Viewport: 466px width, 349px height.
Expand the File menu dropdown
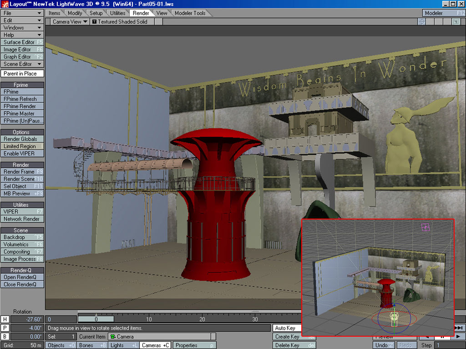click(x=22, y=13)
